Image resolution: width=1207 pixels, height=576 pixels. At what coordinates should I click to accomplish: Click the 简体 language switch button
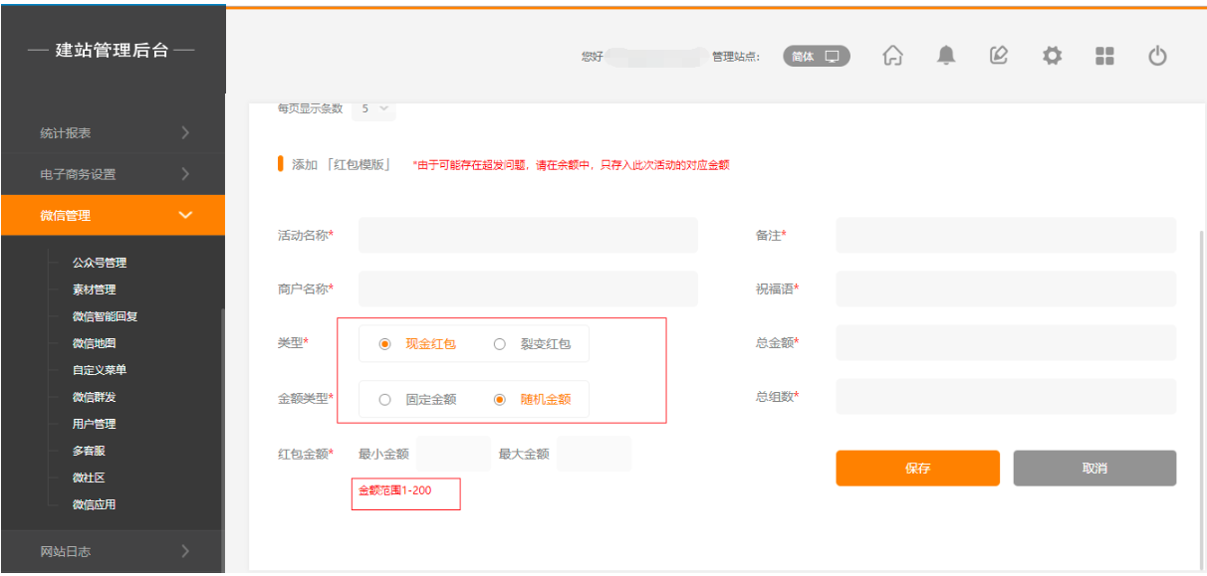pyautogui.click(x=816, y=57)
